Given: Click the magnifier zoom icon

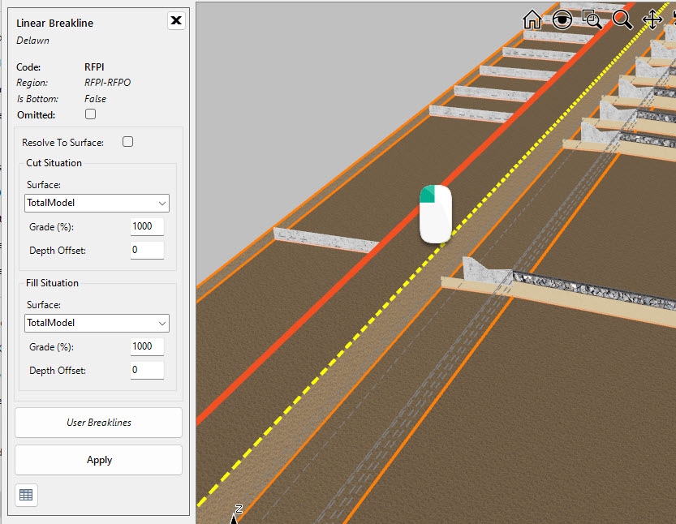Looking at the screenshot, I should click(622, 19).
